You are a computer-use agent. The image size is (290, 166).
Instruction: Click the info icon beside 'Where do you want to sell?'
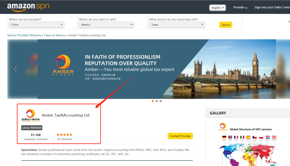click(116, 19)
